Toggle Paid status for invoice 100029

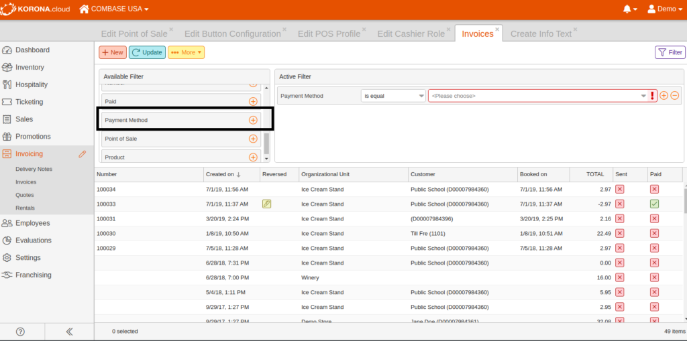point(654,248)
